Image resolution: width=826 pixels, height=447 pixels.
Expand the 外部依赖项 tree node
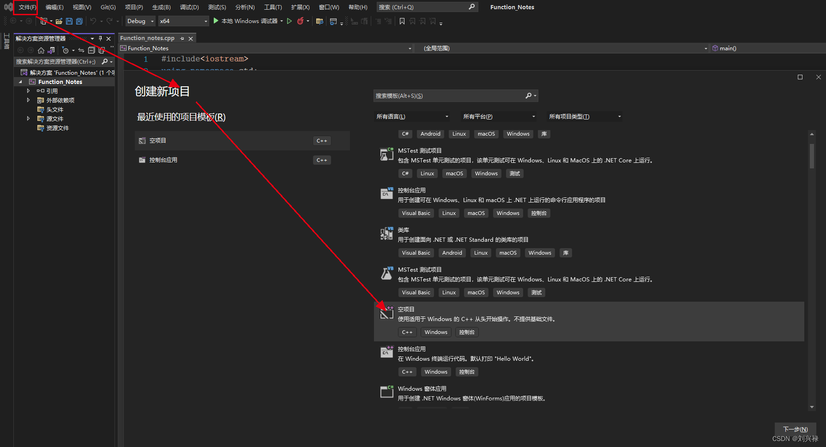pos(28,100)
